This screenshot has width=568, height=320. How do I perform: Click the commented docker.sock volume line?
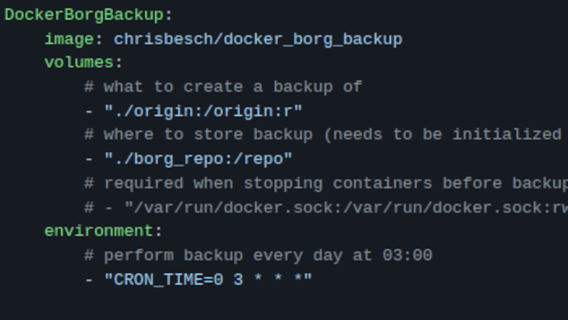tap(326, 208)
